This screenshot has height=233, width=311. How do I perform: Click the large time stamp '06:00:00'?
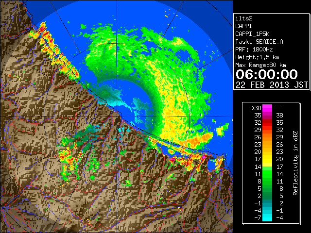click(x=267, y=74)
